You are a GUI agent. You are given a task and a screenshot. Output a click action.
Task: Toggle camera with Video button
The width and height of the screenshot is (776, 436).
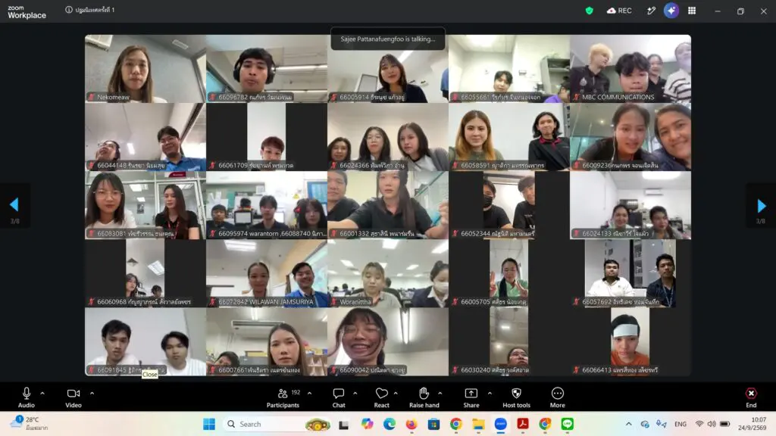click(74, 398)
